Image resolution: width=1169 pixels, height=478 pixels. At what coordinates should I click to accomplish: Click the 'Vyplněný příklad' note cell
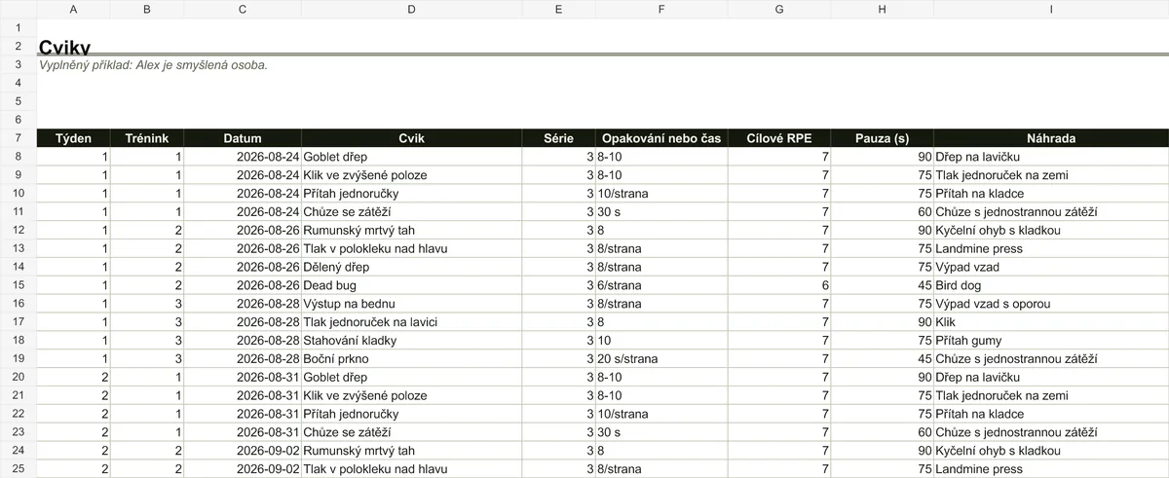[x=153, y=65]
